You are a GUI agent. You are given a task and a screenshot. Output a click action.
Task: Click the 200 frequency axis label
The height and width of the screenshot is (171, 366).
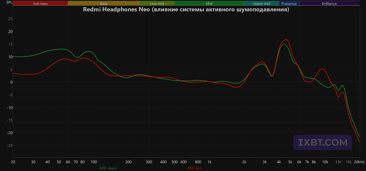coord(129,162)
